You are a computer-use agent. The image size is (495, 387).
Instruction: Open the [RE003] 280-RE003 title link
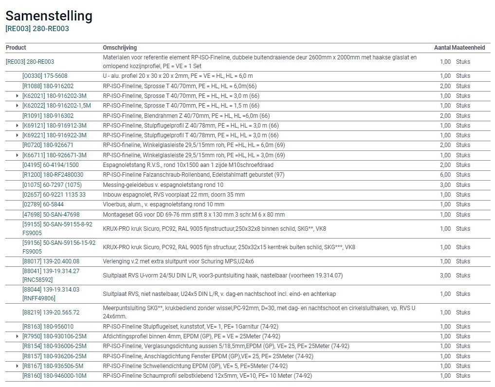pyautogui.click(x=37, y=29)
